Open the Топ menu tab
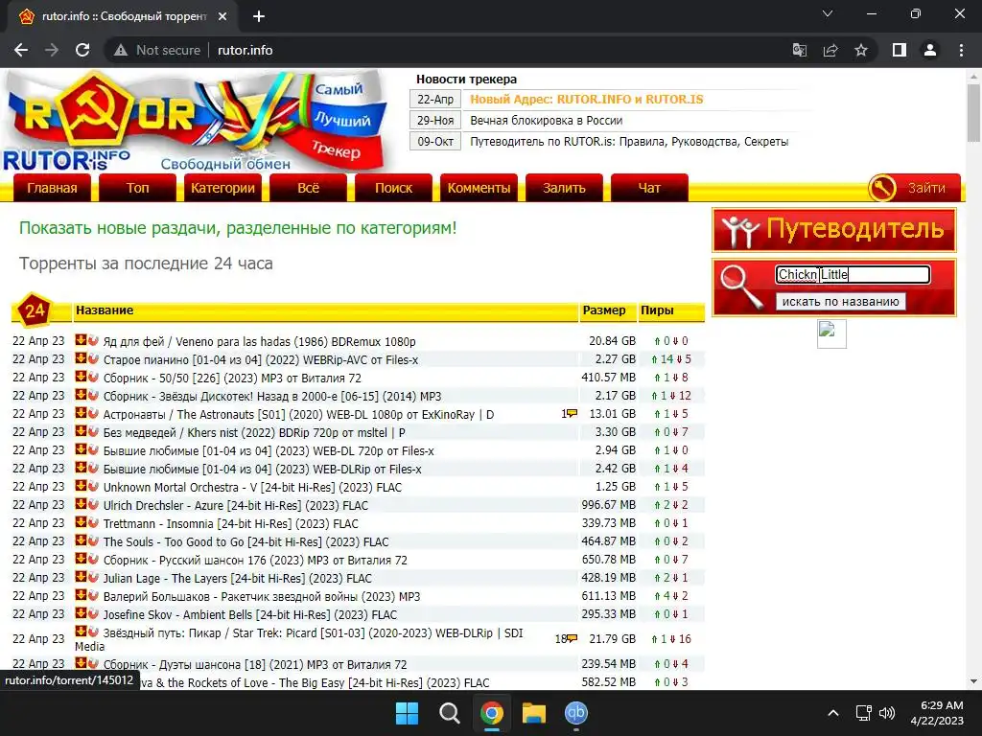The width and height of the screenshot is (982, 736). [138, 188]
